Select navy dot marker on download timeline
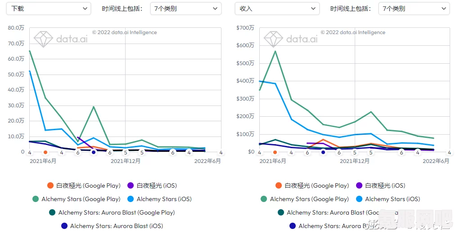The height and width of the screenshot is (233, 456). tap(94, 152)
